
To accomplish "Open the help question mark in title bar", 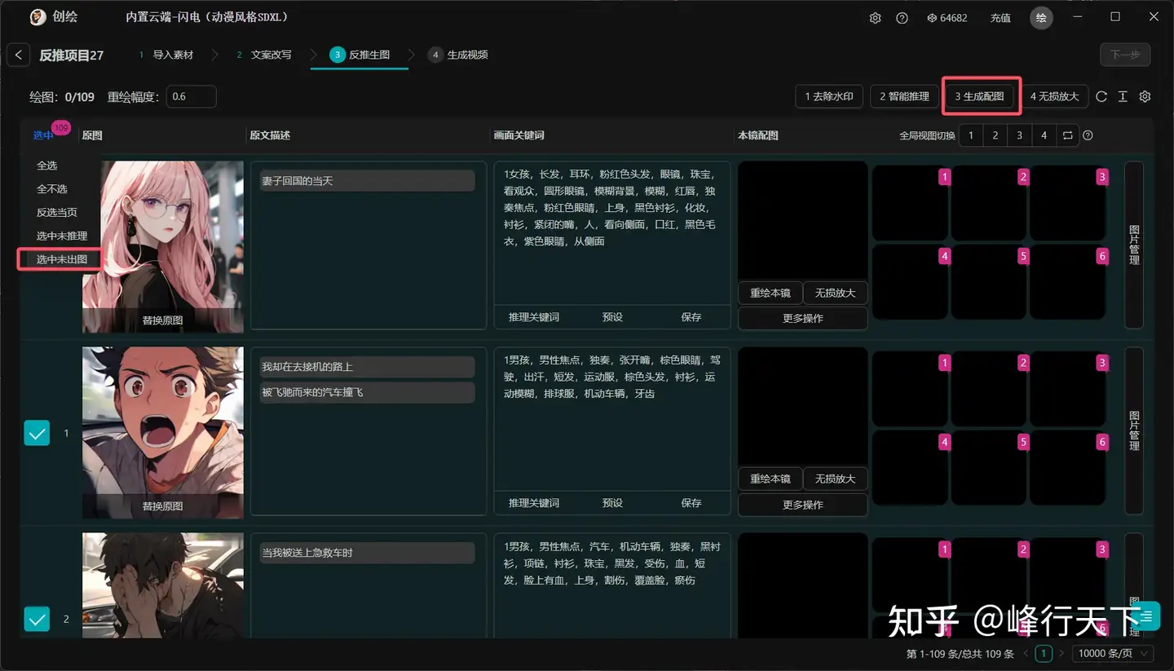I will tap(902, 18).
